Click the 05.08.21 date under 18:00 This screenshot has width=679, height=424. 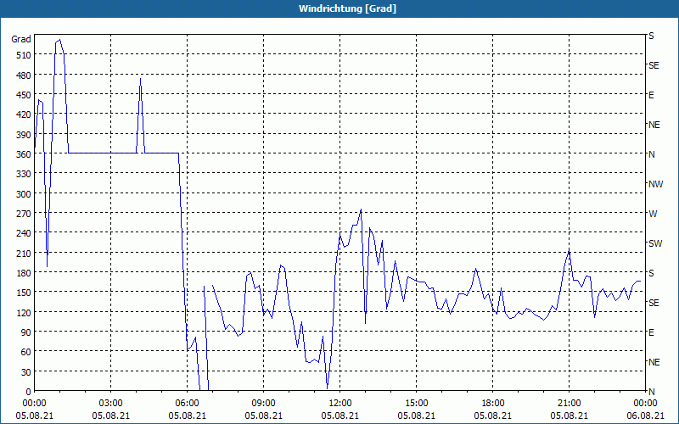[x=493, y=416]
